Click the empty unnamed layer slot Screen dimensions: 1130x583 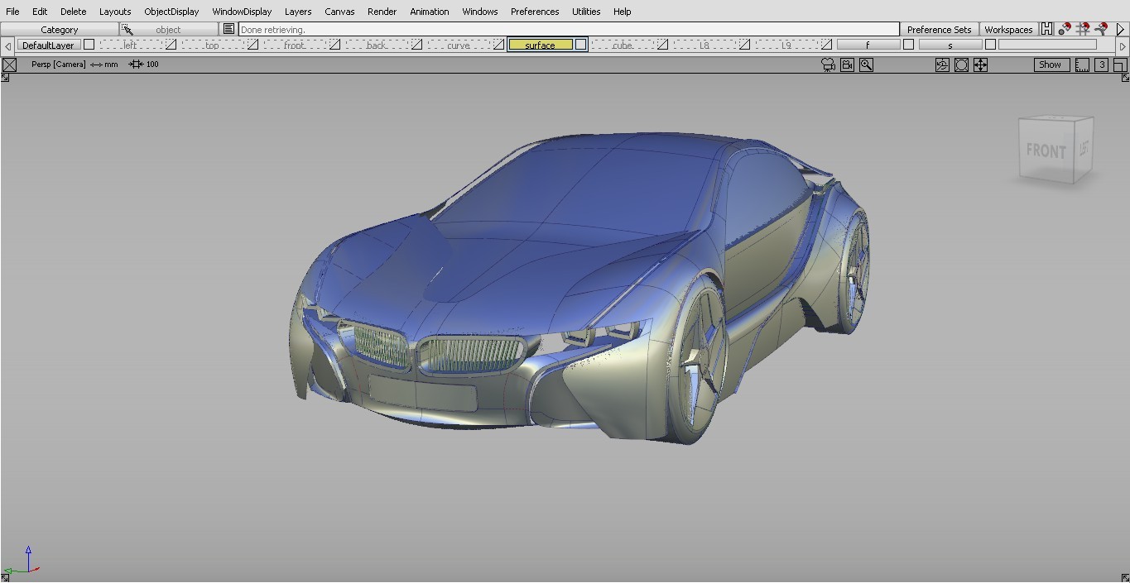[1047, 45]
